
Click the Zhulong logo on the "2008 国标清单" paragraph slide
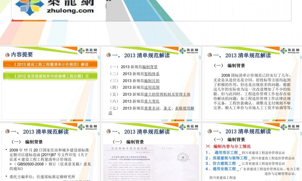pos(290,51)
